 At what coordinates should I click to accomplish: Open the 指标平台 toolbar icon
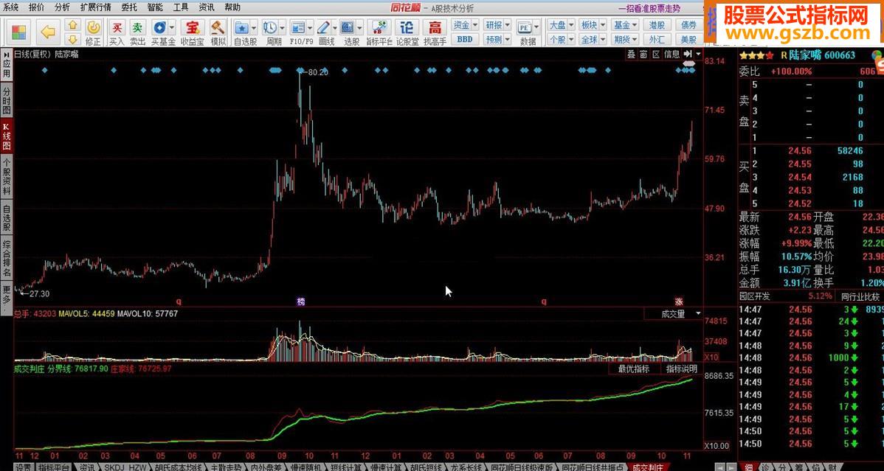coord(379,32)
